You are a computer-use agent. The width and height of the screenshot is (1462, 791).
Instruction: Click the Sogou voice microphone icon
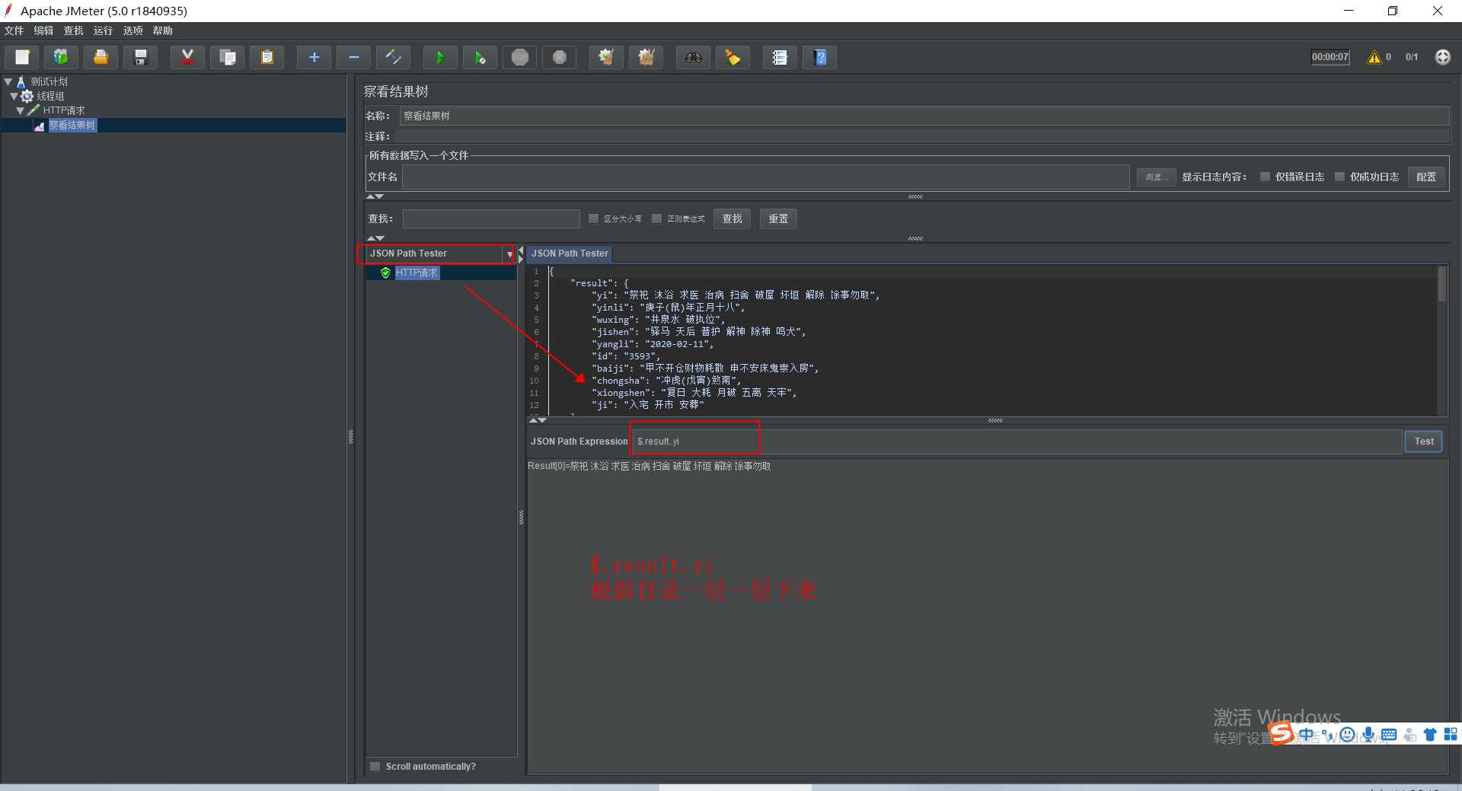[1368, 735]
